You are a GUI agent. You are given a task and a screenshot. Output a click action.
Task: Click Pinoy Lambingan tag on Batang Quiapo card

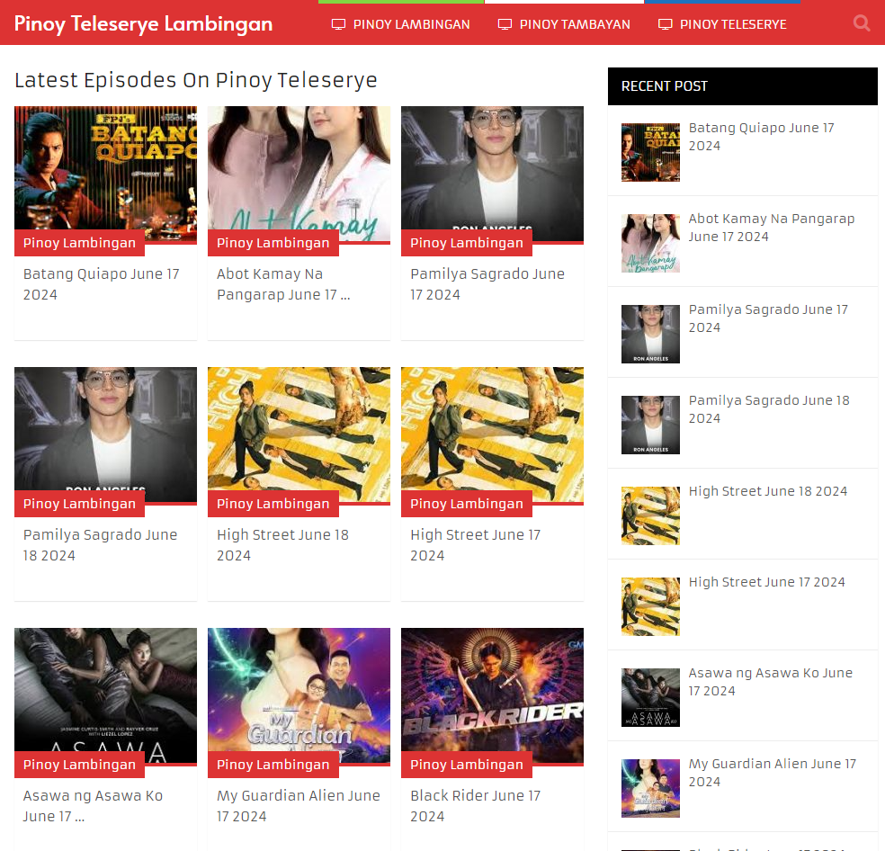(79, 243)
